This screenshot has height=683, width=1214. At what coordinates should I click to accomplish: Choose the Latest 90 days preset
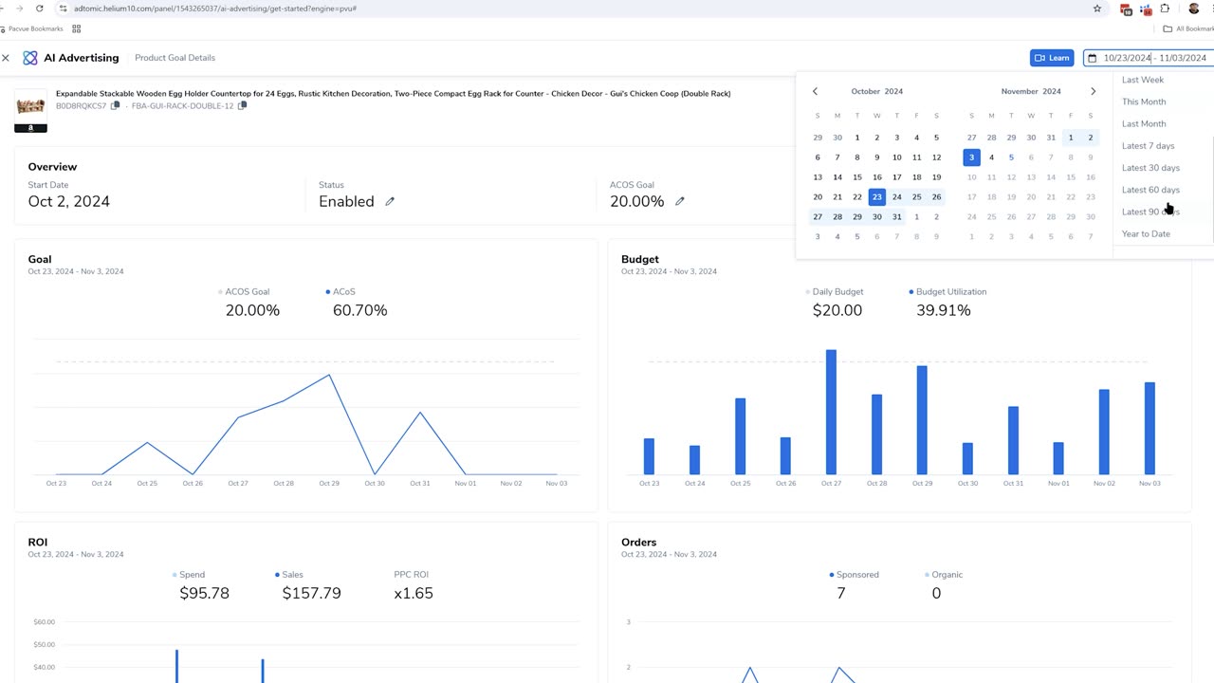[x=1150, y=212]
